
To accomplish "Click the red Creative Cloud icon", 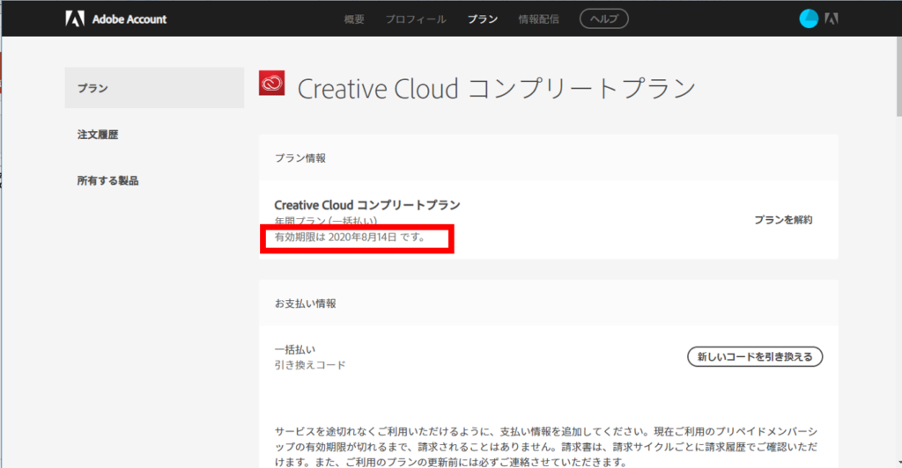I will [x=271, y=83].
